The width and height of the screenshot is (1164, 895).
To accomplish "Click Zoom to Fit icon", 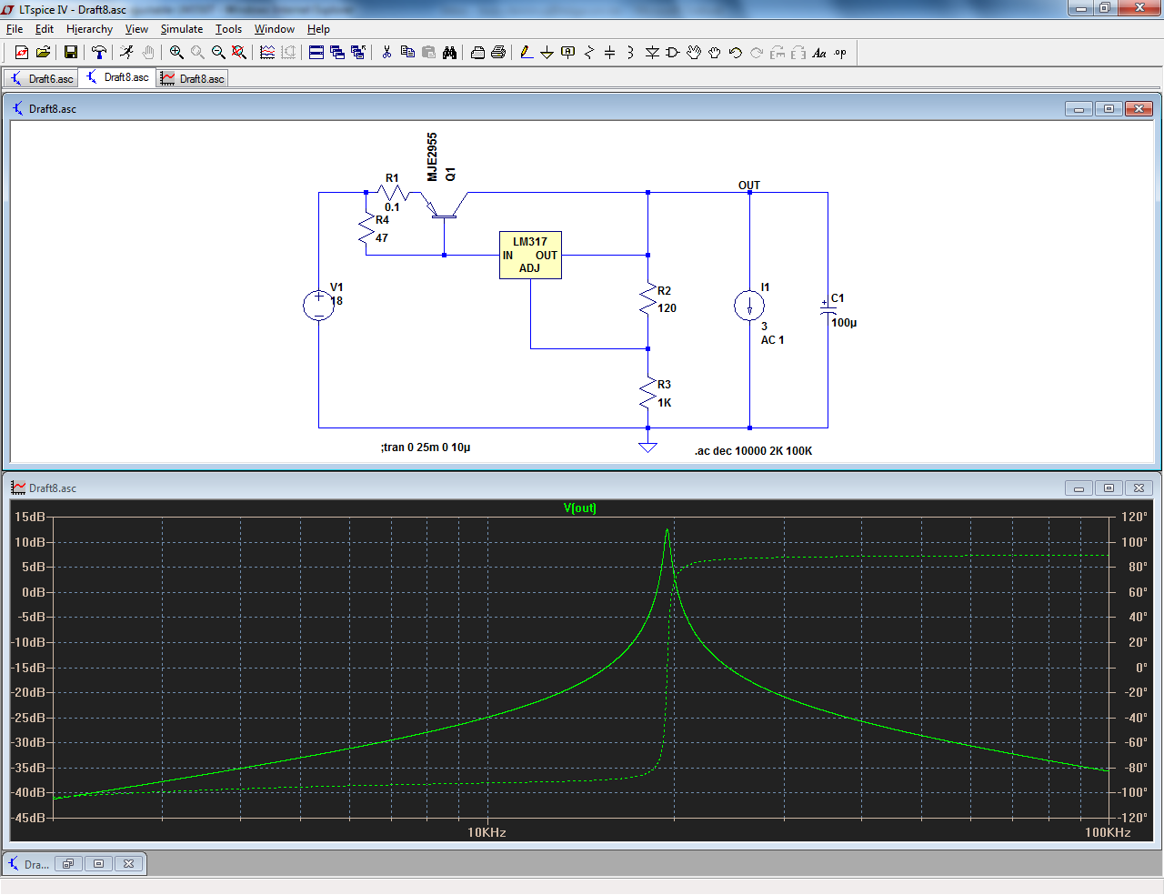I will [239, 53].
